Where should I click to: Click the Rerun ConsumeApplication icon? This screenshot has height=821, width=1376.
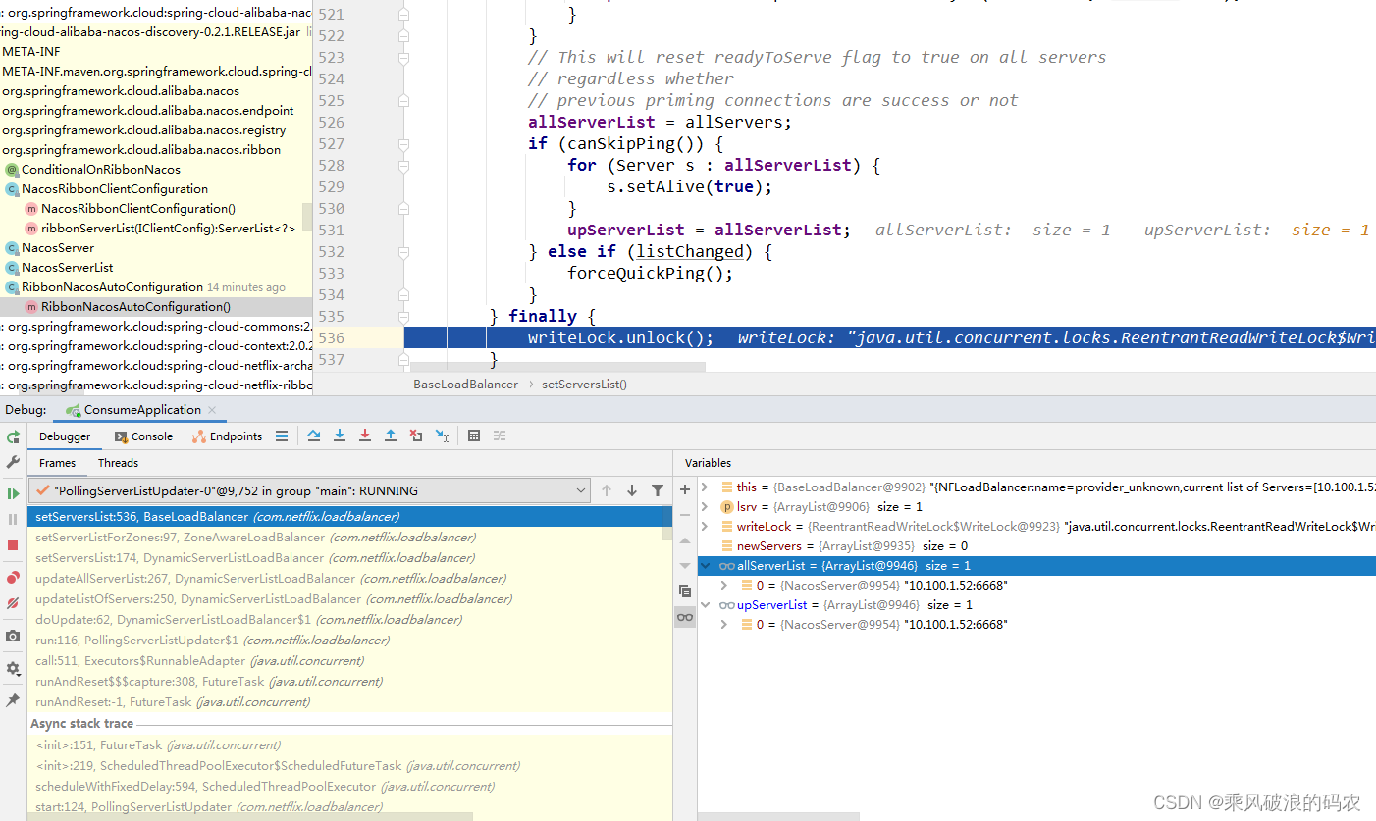tap(13, 436)
